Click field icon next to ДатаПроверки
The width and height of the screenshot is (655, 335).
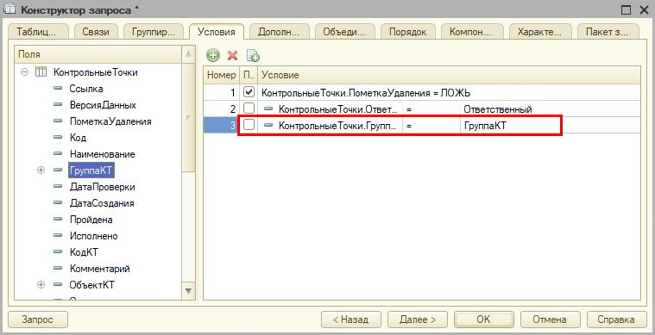pos(58,186)
